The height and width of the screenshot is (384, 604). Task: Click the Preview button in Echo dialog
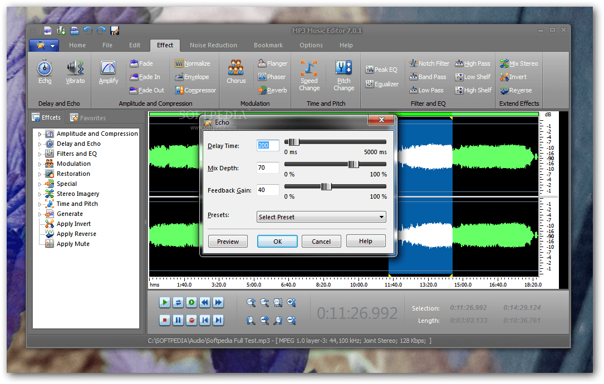click(228, 241)
